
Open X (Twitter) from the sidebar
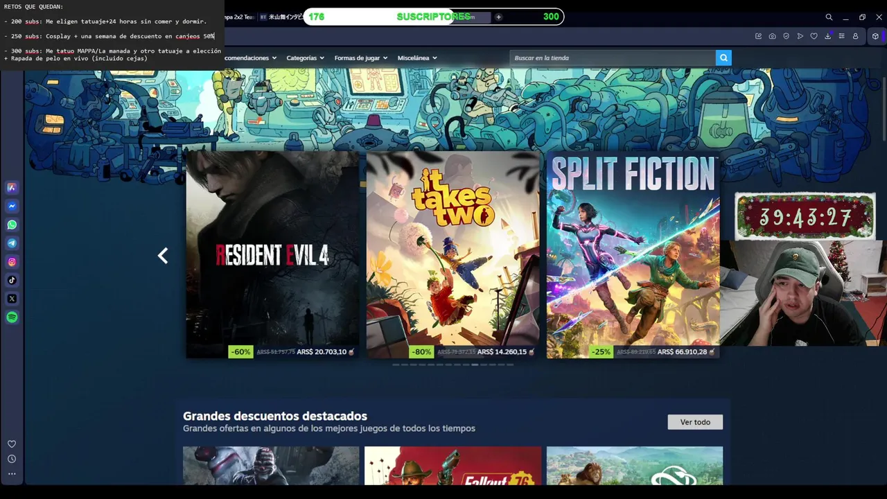click(12, 299)
